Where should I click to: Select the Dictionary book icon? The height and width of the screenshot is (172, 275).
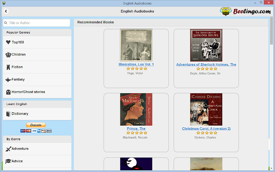point(8,114)
